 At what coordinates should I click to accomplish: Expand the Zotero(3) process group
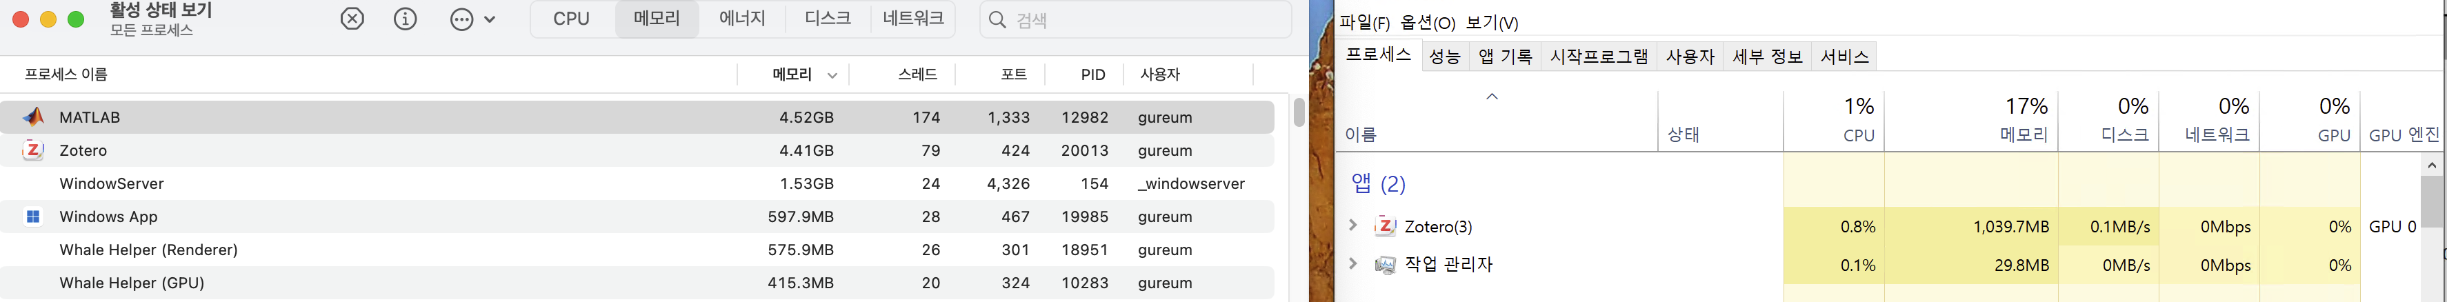(x=1352, y=225)
